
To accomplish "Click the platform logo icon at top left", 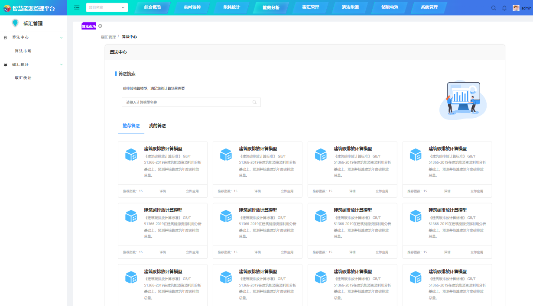I will (x=6, y=8).
